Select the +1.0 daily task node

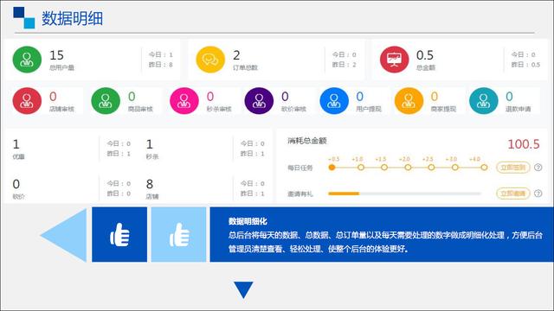coord(361,168)
